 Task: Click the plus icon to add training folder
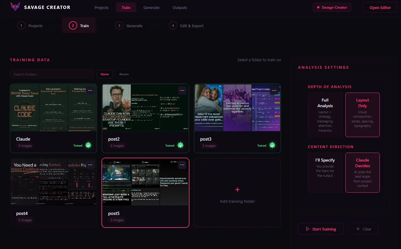pyautogui.click(x=237, y=189)
